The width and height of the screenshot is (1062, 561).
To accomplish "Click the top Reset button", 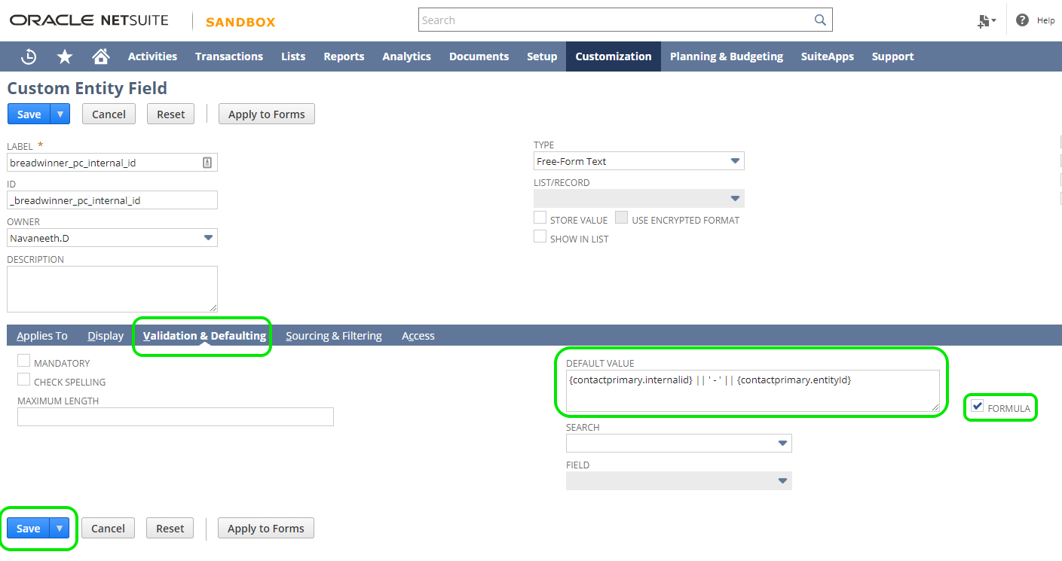I will 171,114.
